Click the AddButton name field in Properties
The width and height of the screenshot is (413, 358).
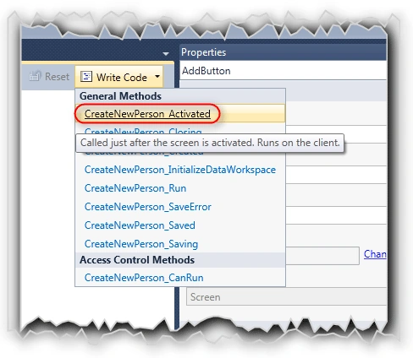tap(284, 71)
